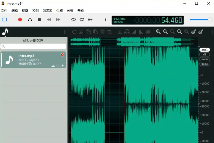Toggle the sidebar panel view icon
This screenshot has height=143, width=214.
(x=4, y=20)
